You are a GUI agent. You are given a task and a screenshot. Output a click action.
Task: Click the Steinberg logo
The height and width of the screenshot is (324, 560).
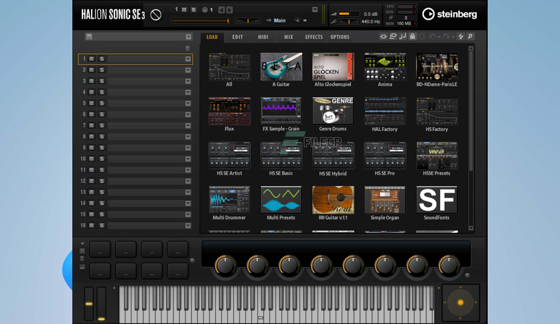[x=449, y=14]
